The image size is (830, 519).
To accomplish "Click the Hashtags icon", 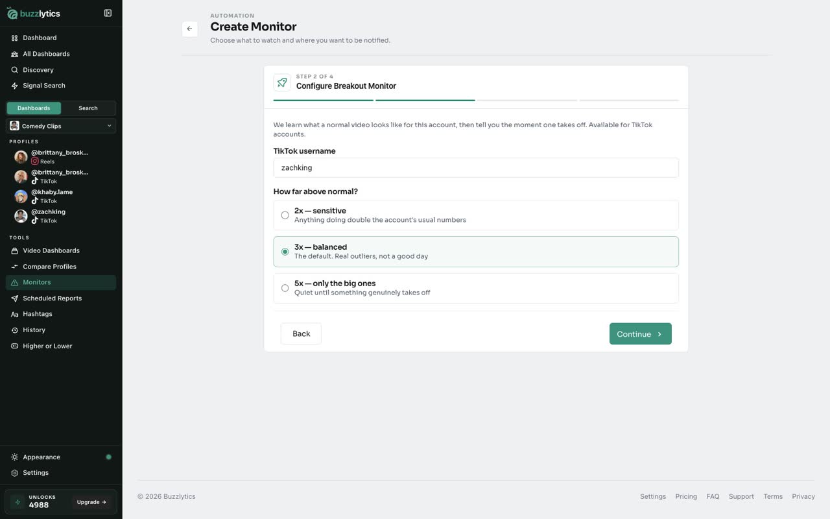I will 15,314.
